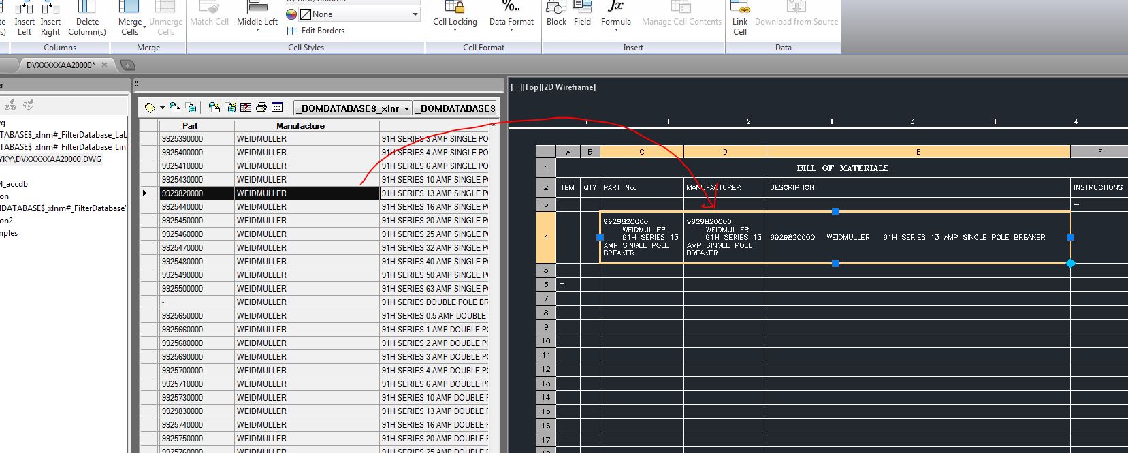Open the Cell Locking menu
The width and height of the screenshot is (1128, 453).
[455, 16]
